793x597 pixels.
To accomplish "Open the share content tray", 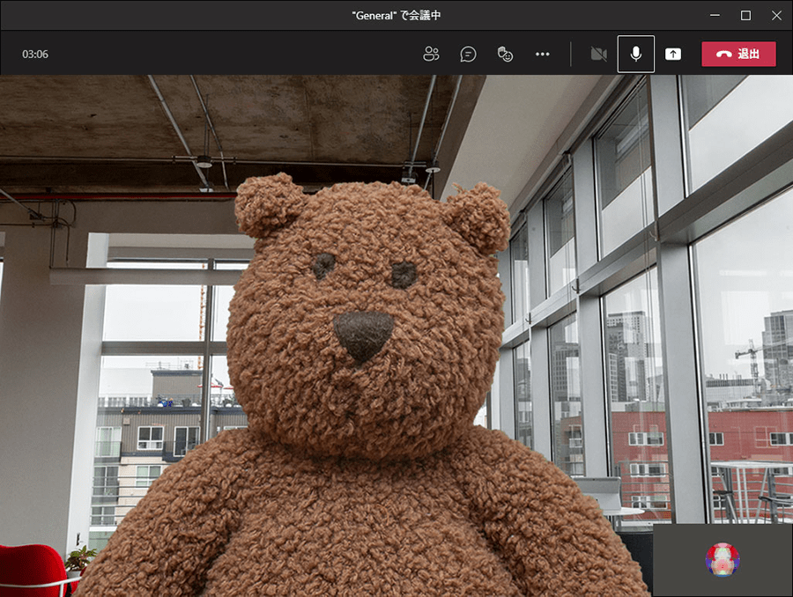I will [x=672, y=54].
